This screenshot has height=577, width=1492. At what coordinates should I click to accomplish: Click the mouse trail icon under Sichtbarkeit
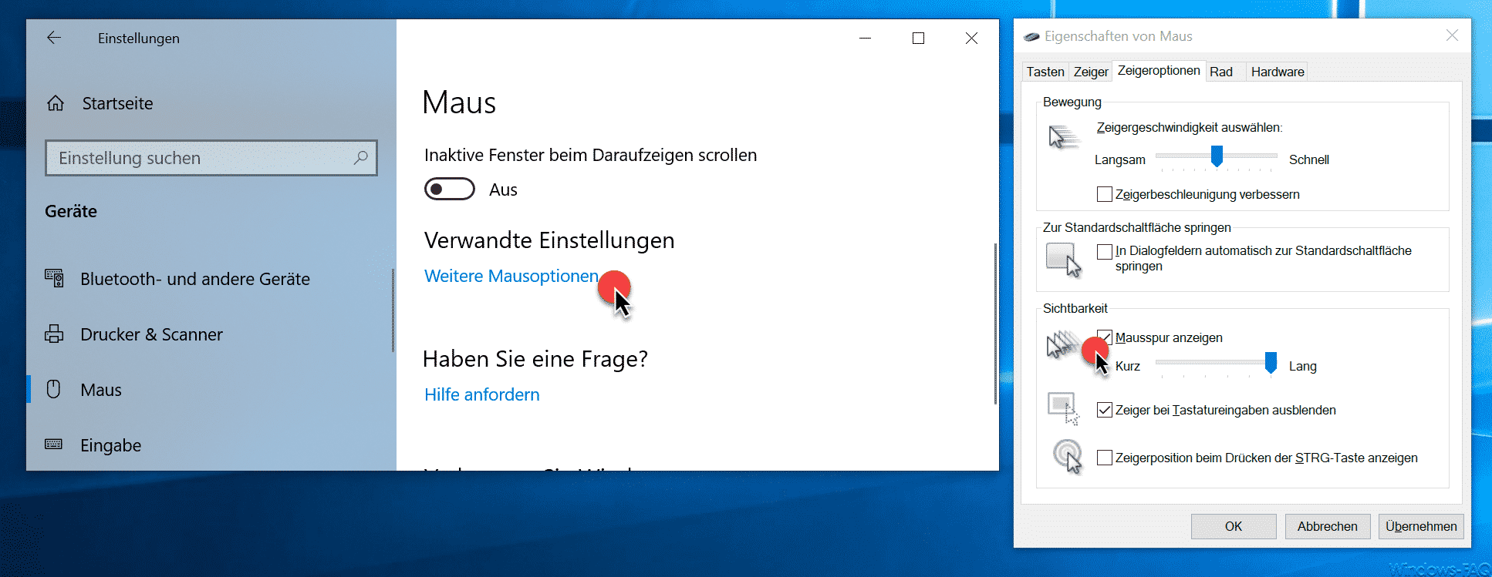(x=1063, y=344)
